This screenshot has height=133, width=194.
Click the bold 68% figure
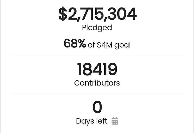point(75,43)
